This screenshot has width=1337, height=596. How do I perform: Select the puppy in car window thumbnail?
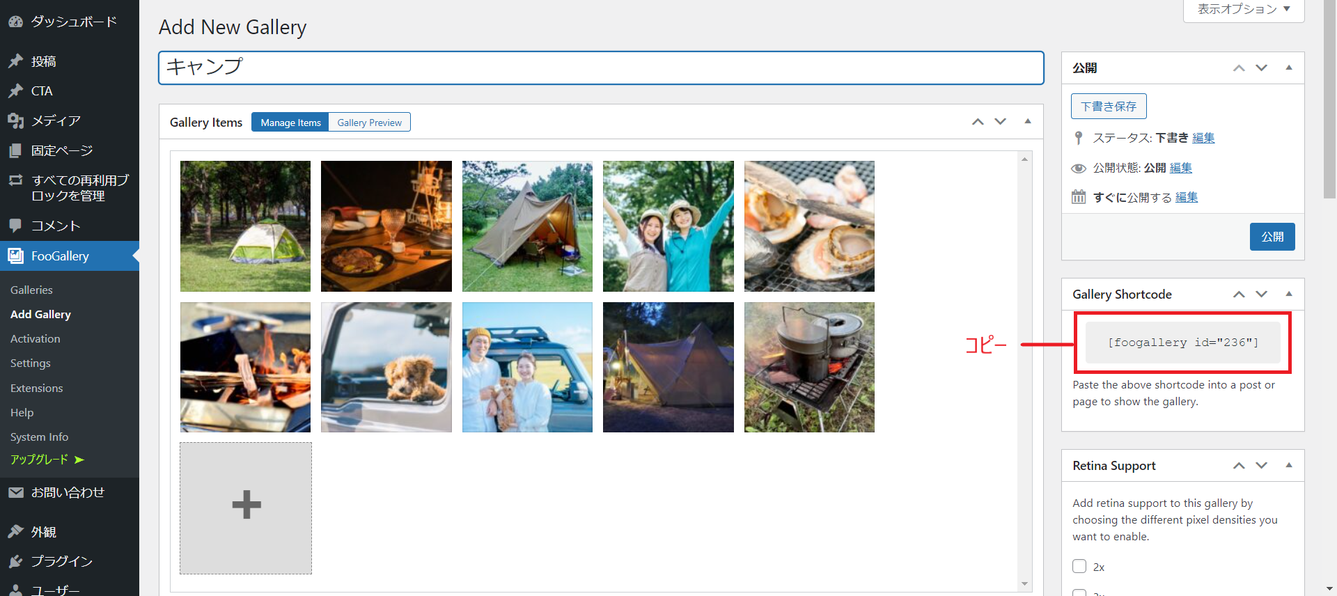point(386,367)
